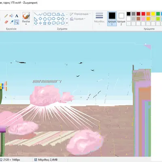Open the Πινέλα brushes dropdown

26,19
